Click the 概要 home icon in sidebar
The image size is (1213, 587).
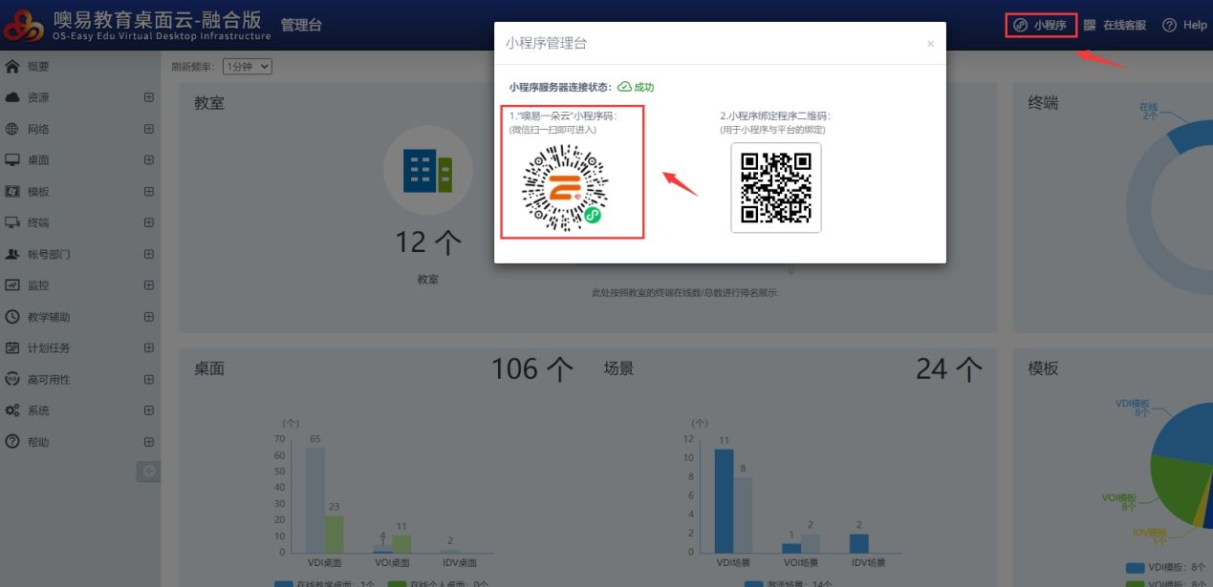click(x=12, y=67)
